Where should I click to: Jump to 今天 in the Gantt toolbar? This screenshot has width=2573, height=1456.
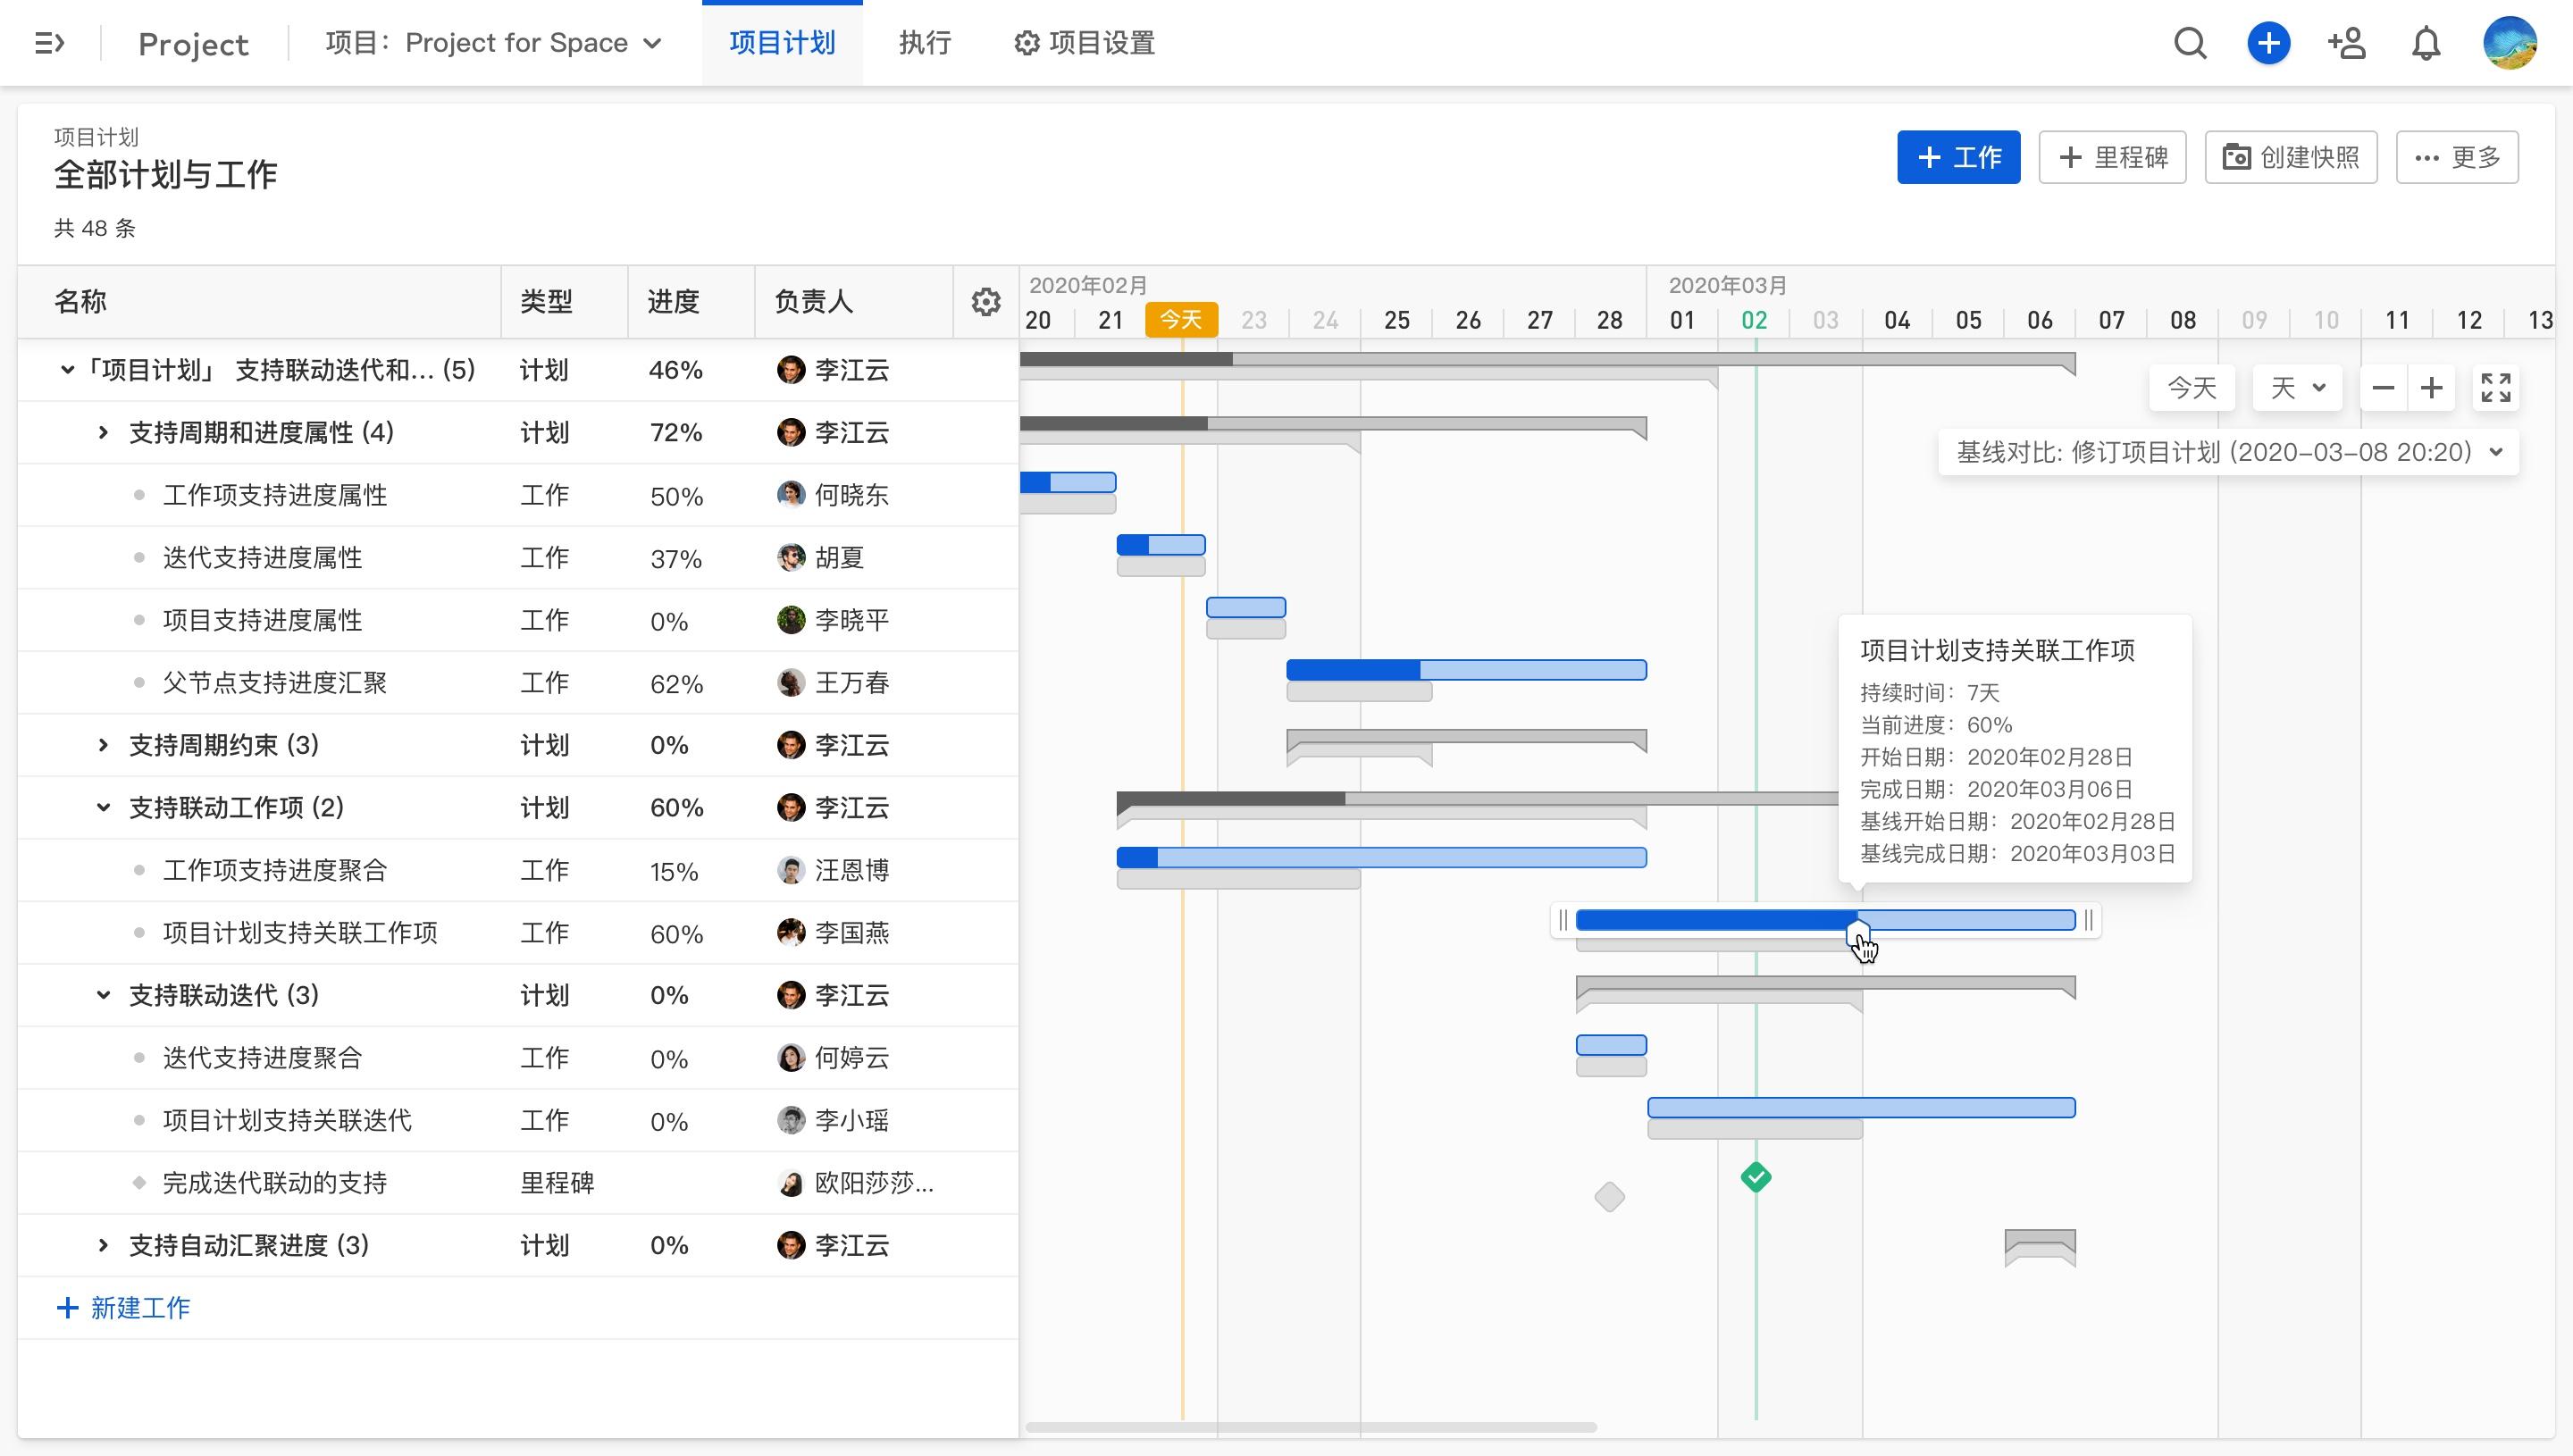pyautogui.click(x=2192, y=388)
